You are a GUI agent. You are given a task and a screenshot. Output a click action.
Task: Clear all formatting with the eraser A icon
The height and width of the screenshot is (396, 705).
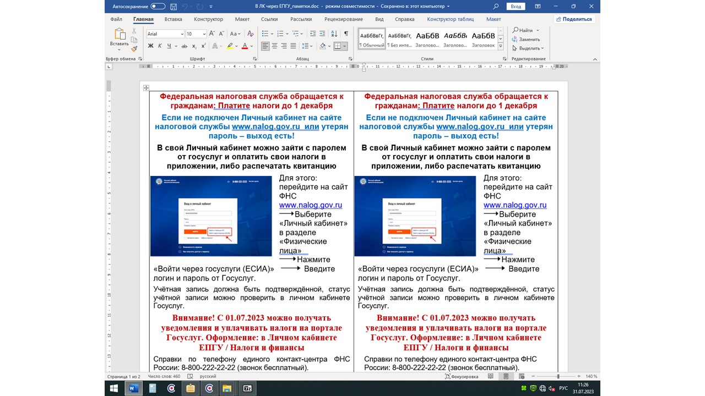(251, 34)
